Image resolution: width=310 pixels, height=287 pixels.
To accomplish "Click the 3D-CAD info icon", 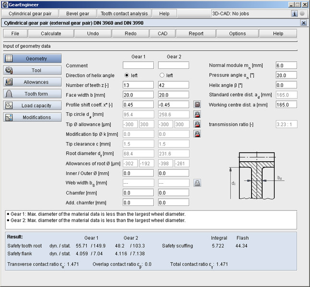I will 295,14.
